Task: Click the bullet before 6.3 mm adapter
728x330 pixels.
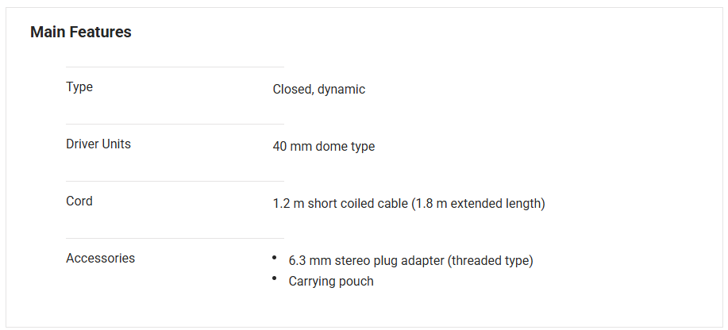Action: 274,259
